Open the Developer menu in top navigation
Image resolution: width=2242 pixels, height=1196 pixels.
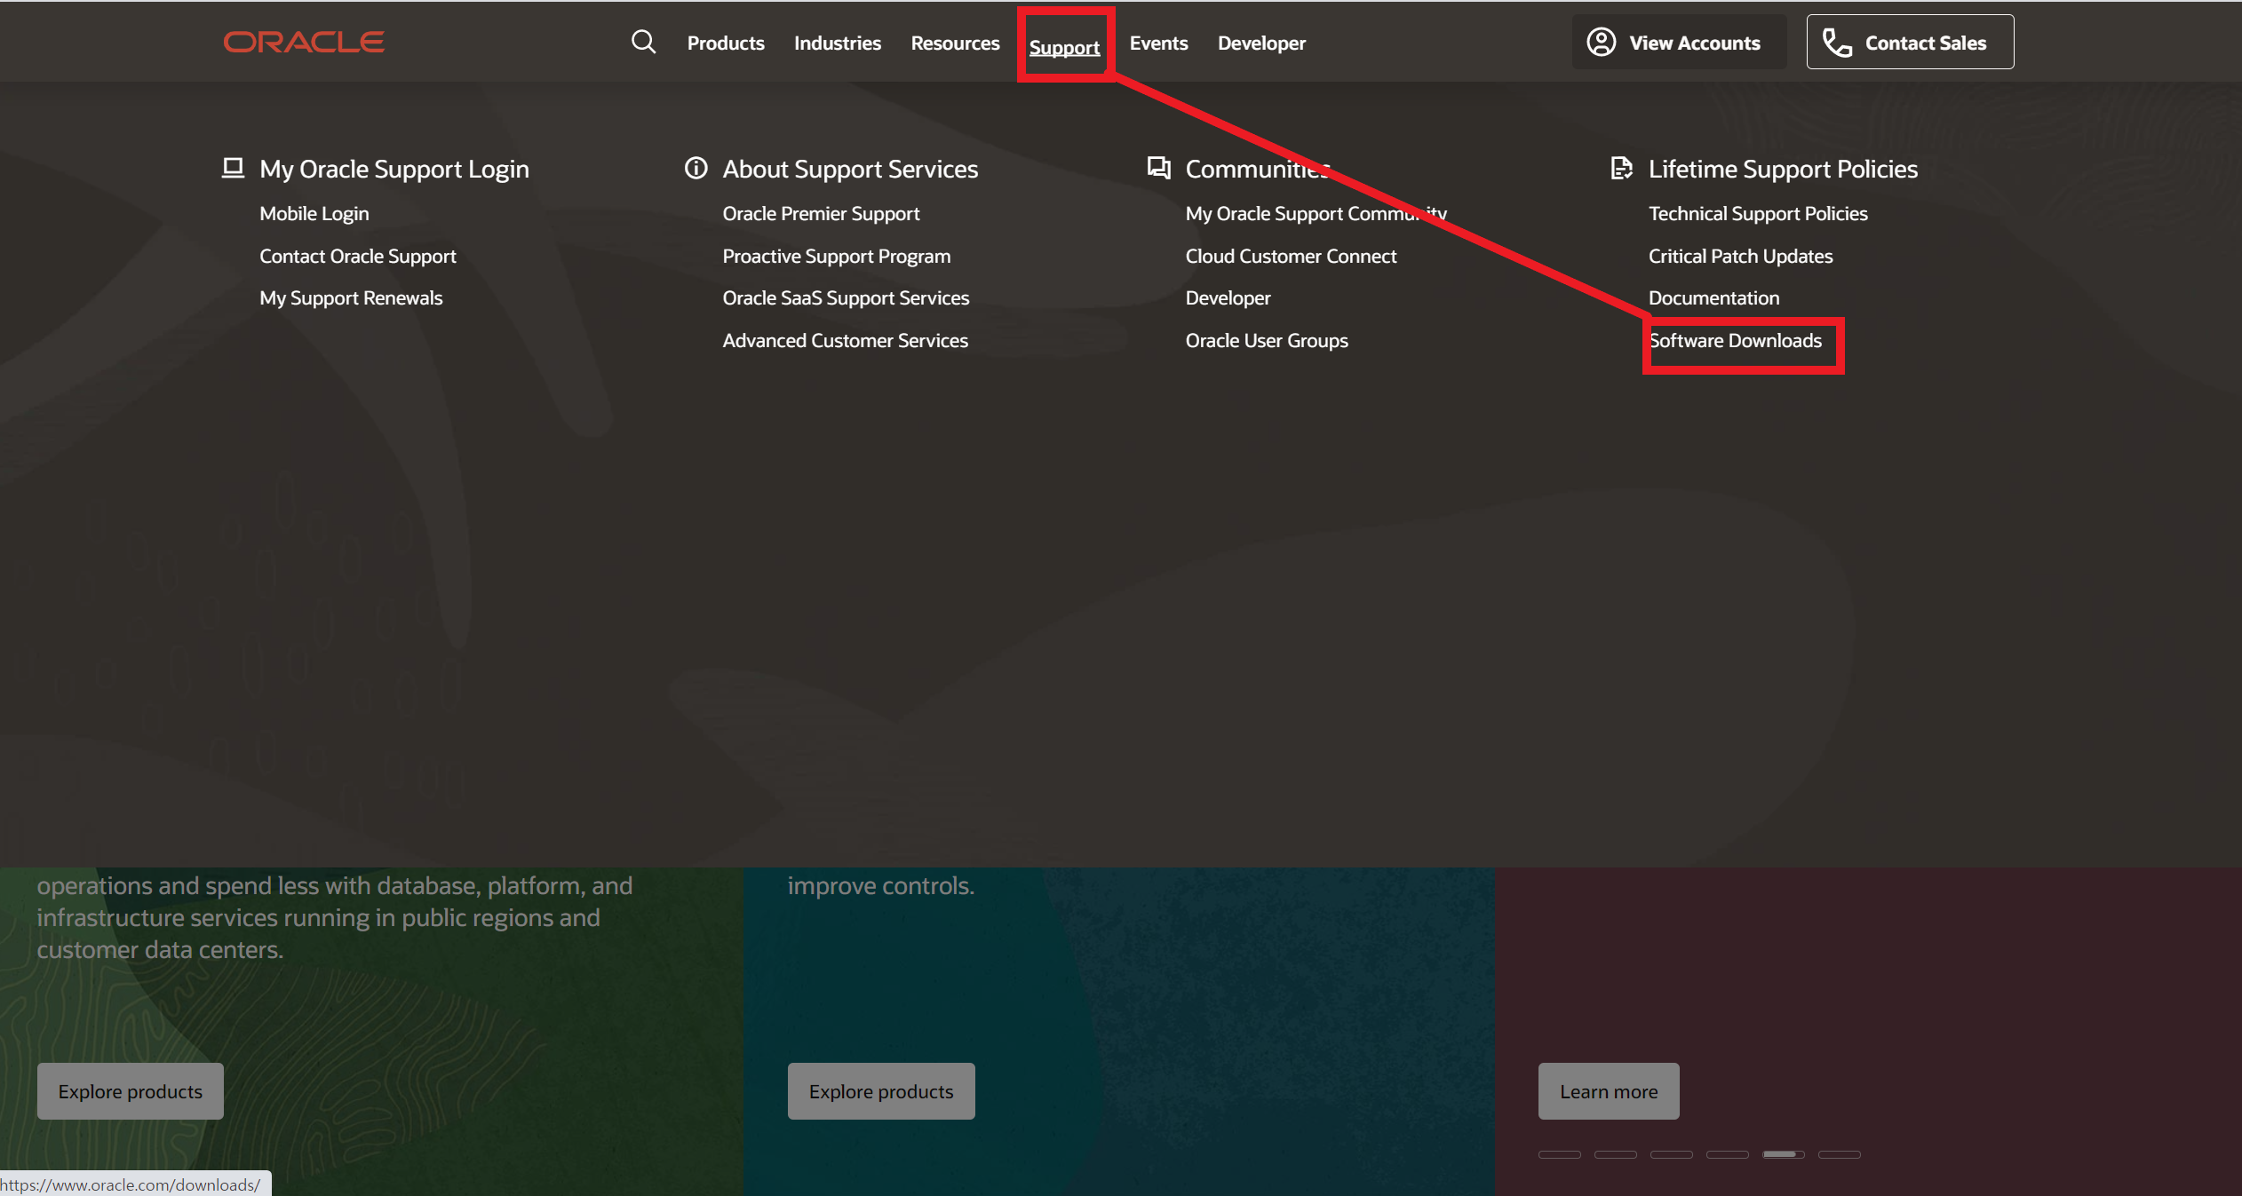coord(1261,43)
